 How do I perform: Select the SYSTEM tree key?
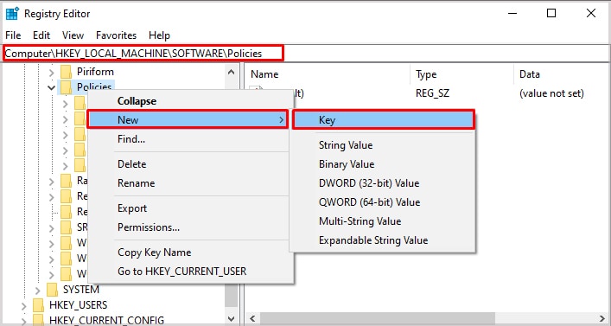[81, 290]
